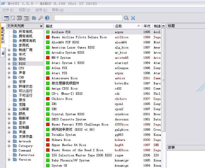Viewport: 205px width, 168px height.
Task: Expand the 分辨率 folder node
Action: 9,109
